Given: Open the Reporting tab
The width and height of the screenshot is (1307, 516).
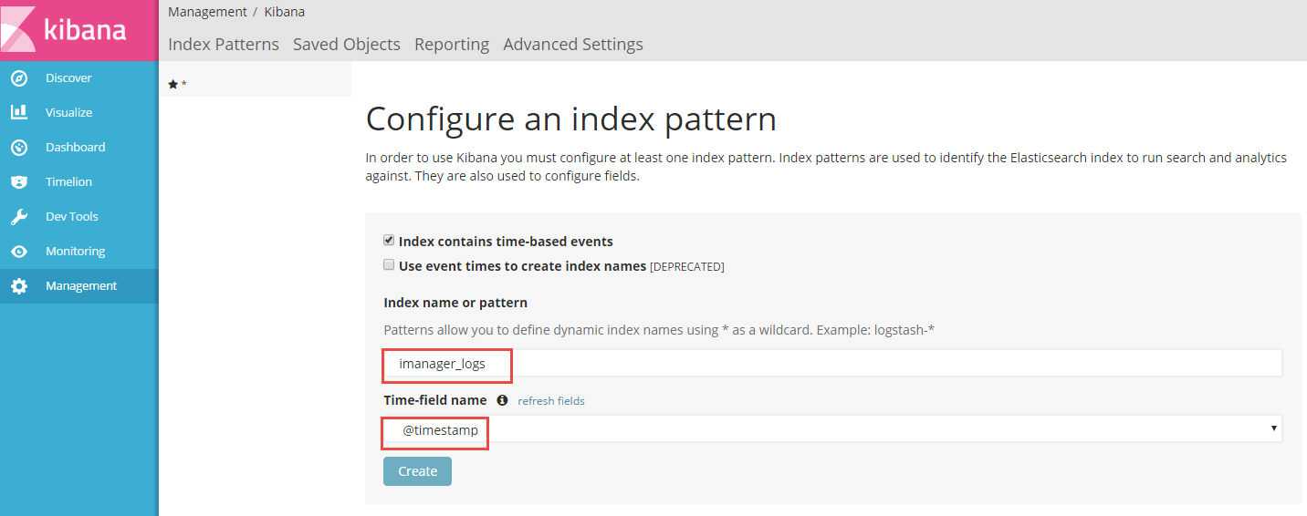Looking at the screenshot, I should 451,44.
